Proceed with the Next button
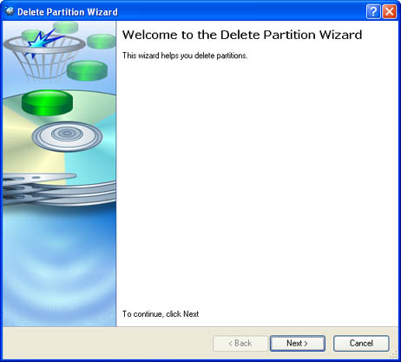 (298, 344)
